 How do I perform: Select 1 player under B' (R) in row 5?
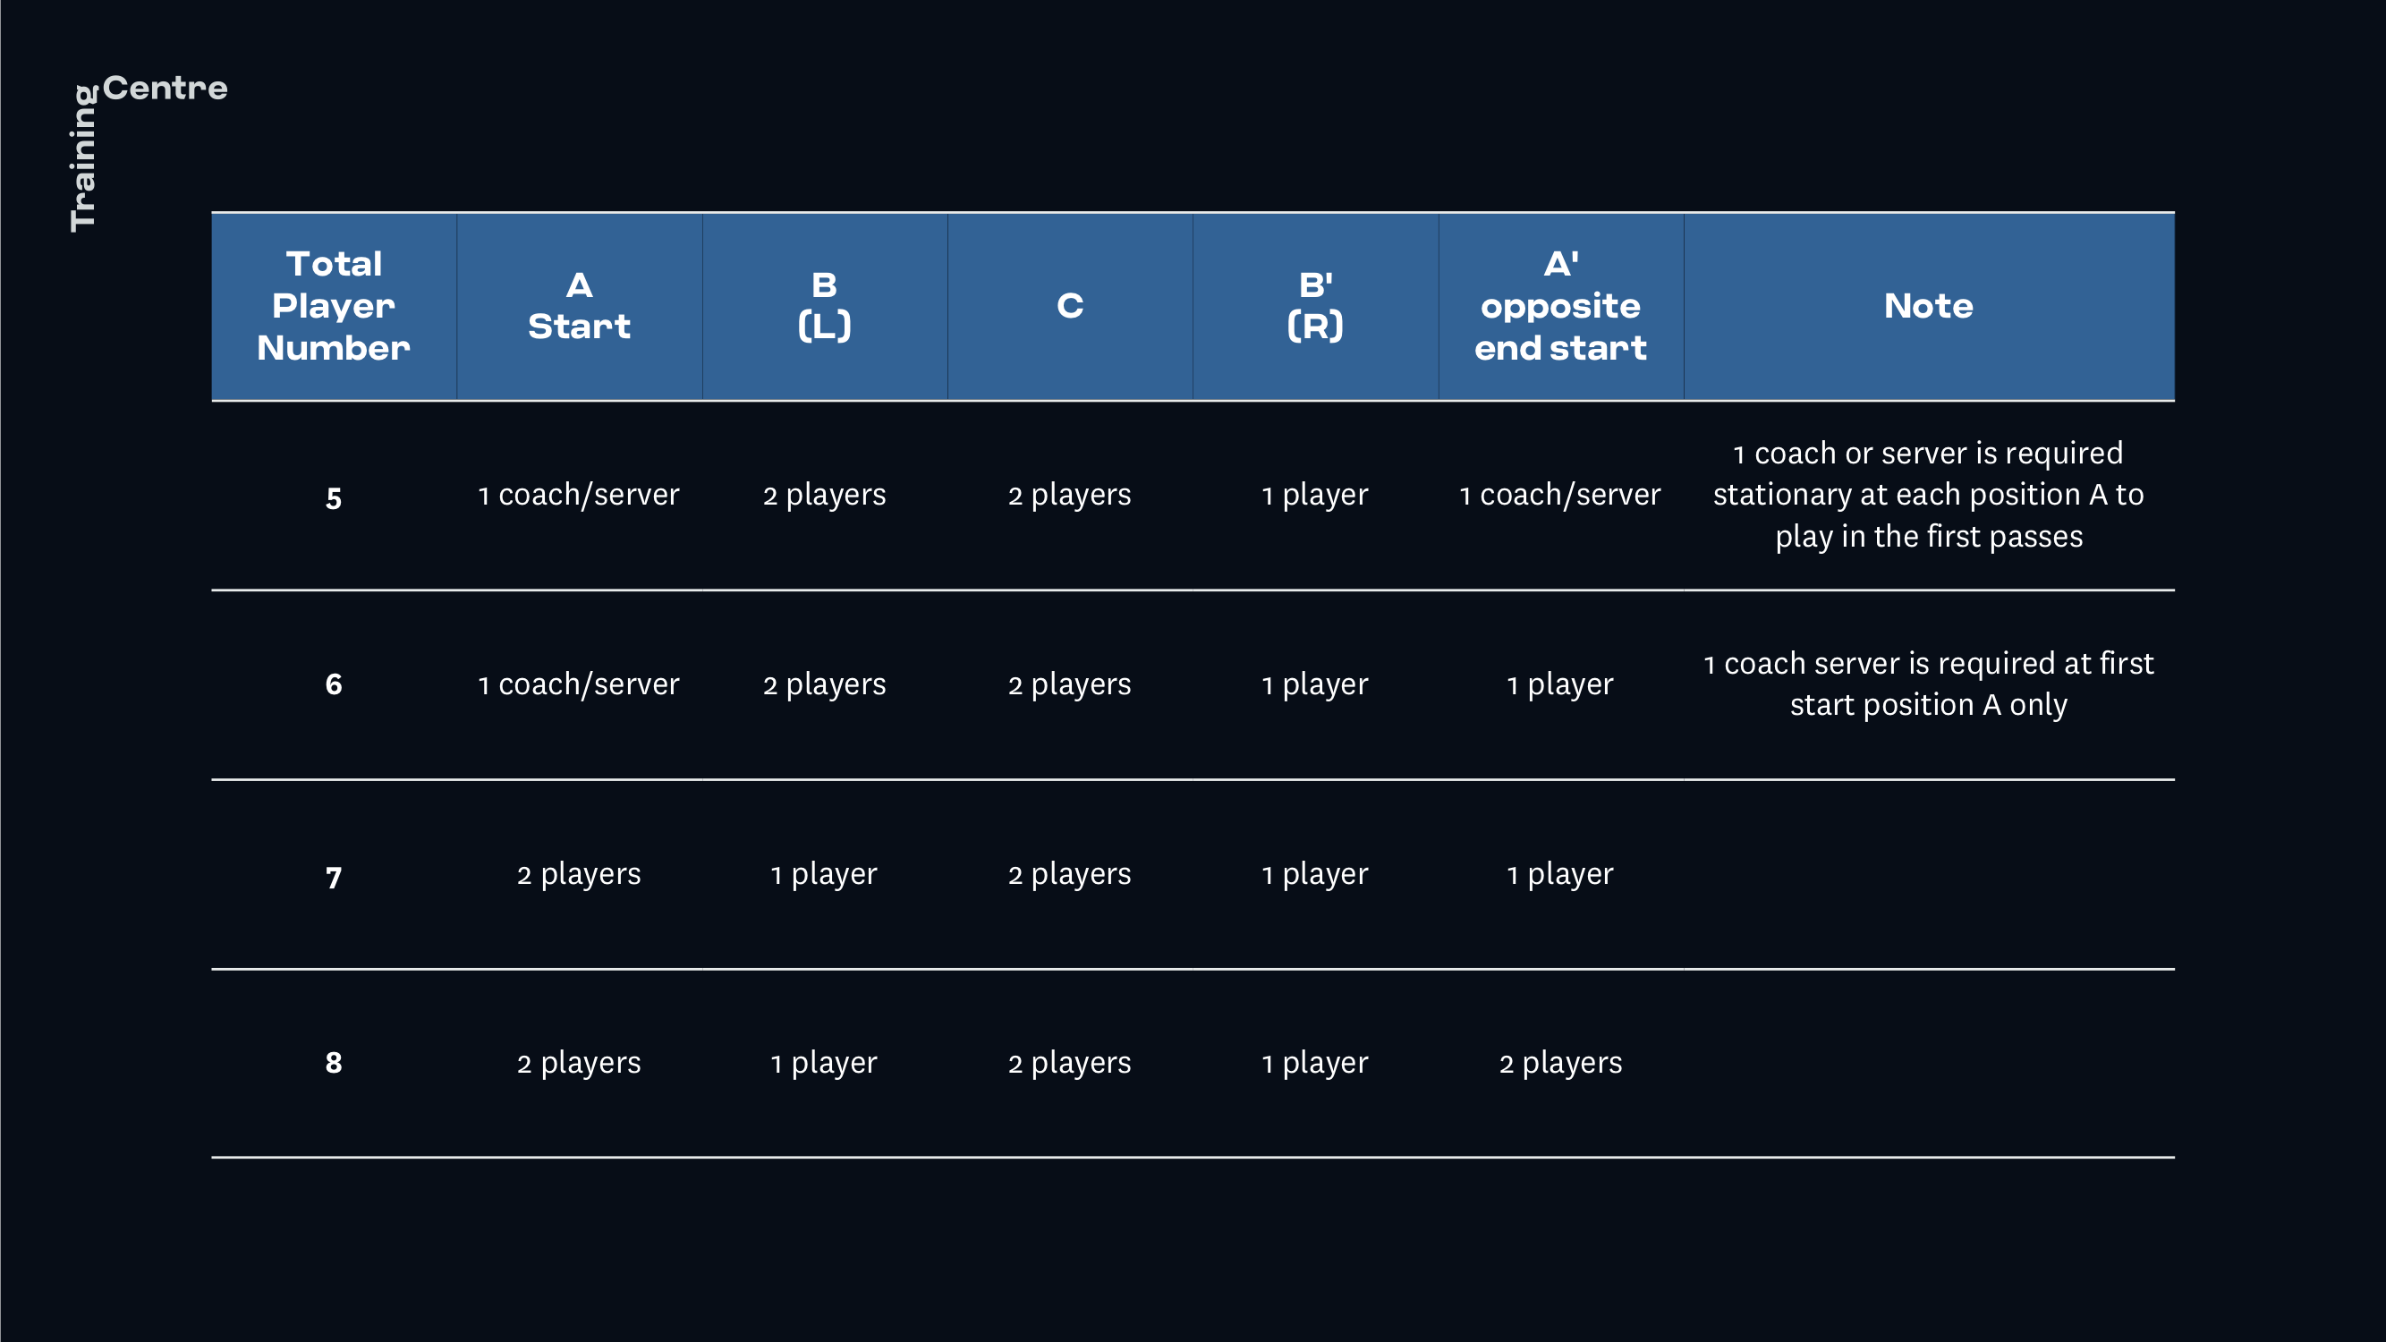1315,496
